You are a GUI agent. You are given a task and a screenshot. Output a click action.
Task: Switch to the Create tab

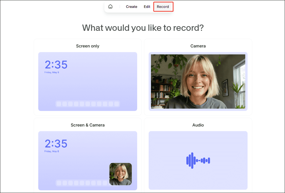pos(131,7)
